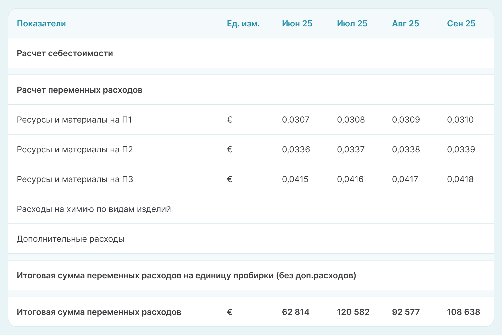Click the total 120 582 for Июл 25

click(x=353, y=312)
